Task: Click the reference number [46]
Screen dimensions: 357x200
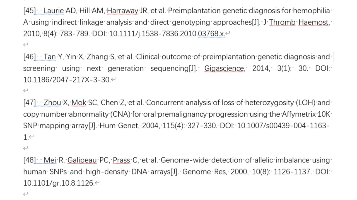Action: 29,57
